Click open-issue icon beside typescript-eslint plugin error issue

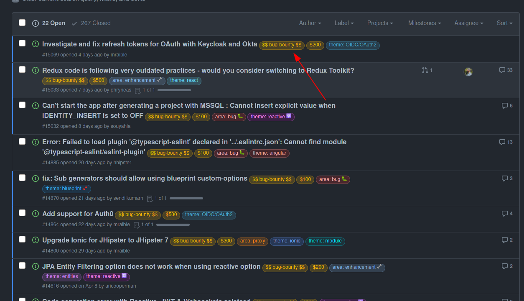(x=36, y=142)
